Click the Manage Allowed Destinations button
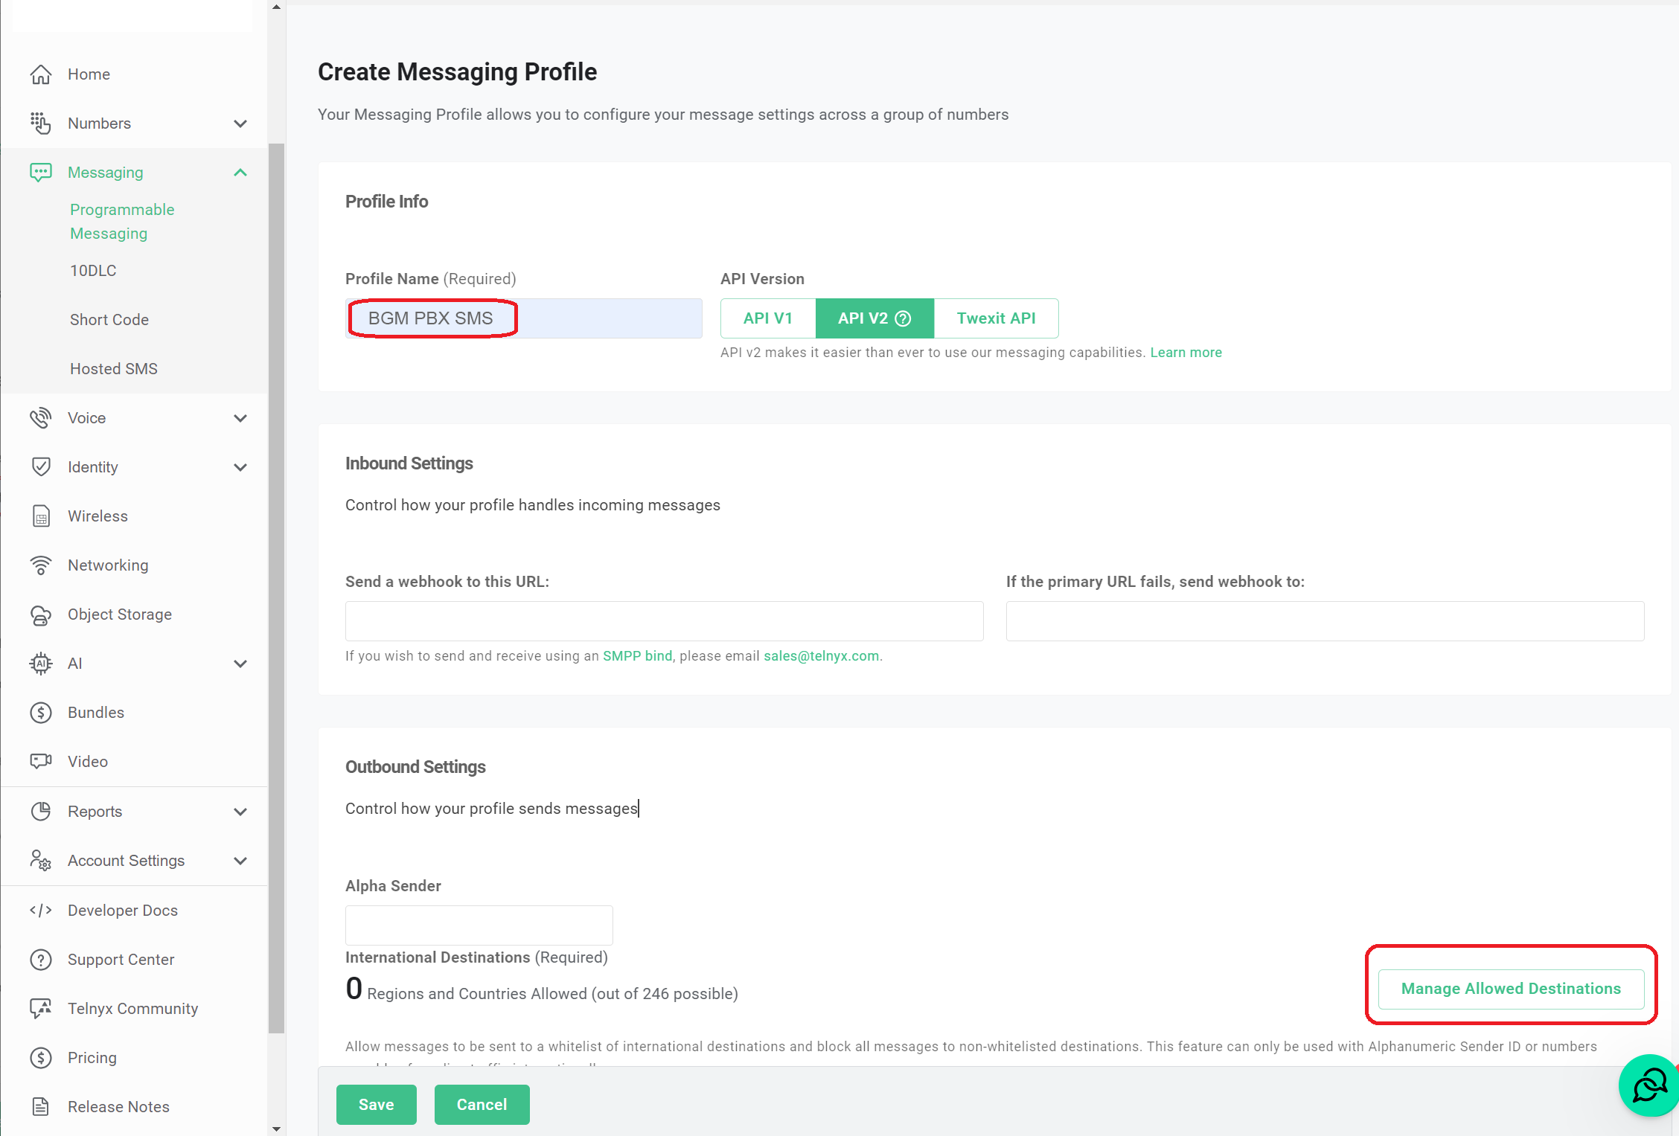1679x1136 pixels. tap(1511, 989)
